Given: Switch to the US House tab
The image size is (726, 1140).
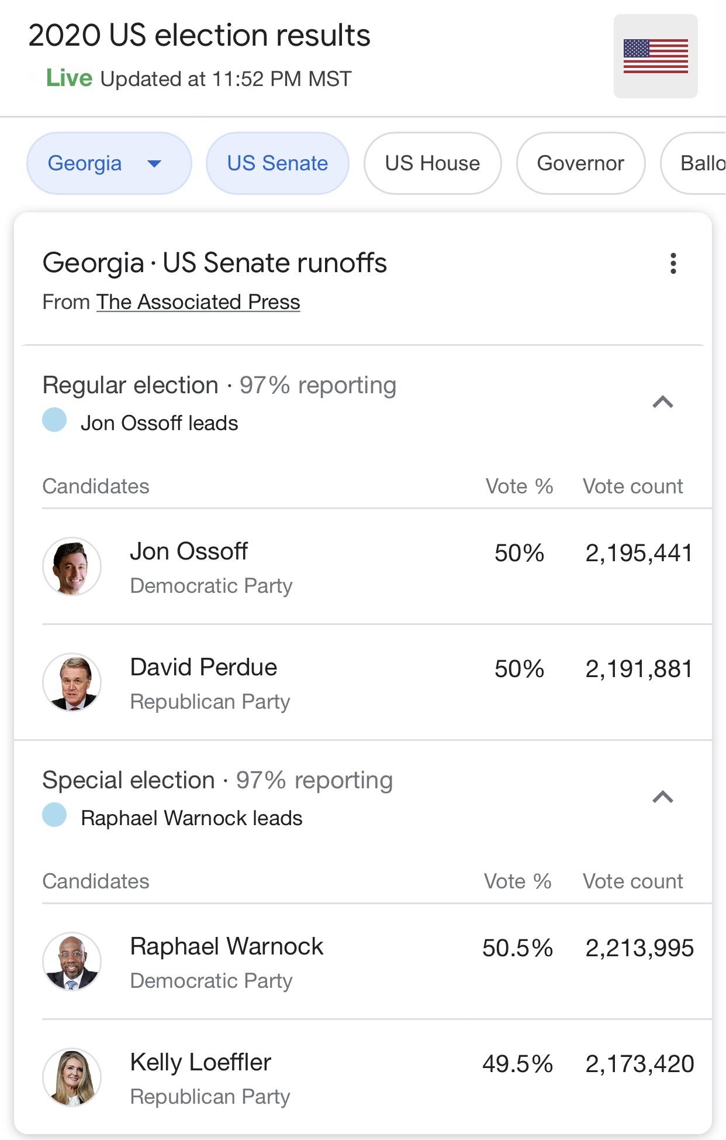Looking at the screenshot, I should pos(433,163).
